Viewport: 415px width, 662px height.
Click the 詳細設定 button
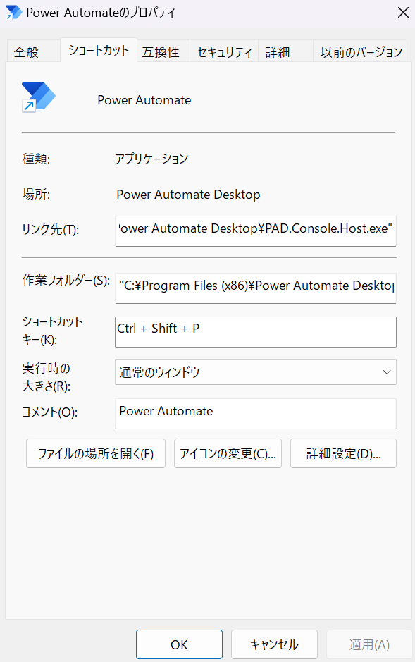(x=343, y=453)
